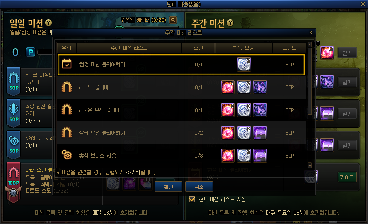Click the scrollbar down arrow in mission list
Screen dimensions: 368x224
(x=310, y=165)
